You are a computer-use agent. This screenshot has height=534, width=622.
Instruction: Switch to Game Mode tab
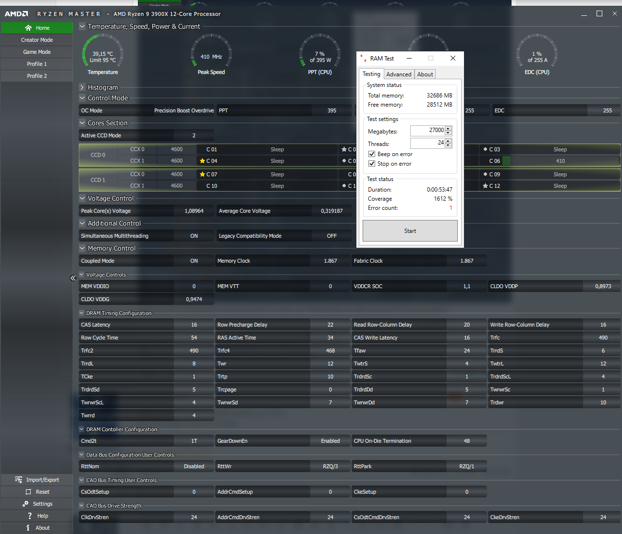click(x=37, y=52)
